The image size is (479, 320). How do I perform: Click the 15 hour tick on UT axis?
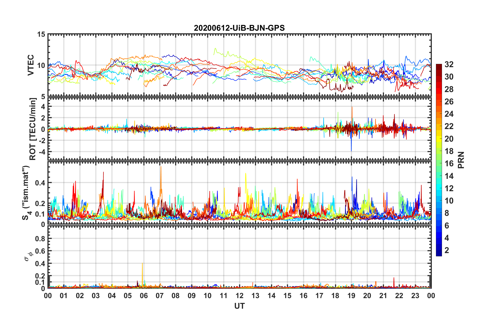pyautogui.click(x=287, y=296)
